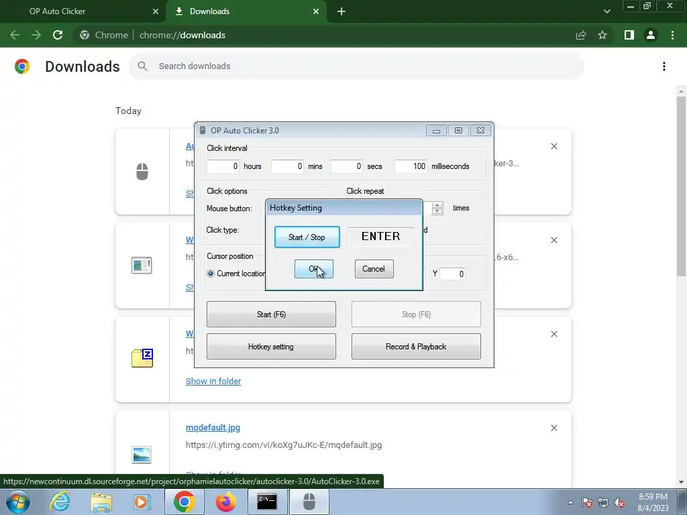The image size is (687, 515).
Task: Close the OP Auto Clicker tab
Action: [x=156, y=11]
